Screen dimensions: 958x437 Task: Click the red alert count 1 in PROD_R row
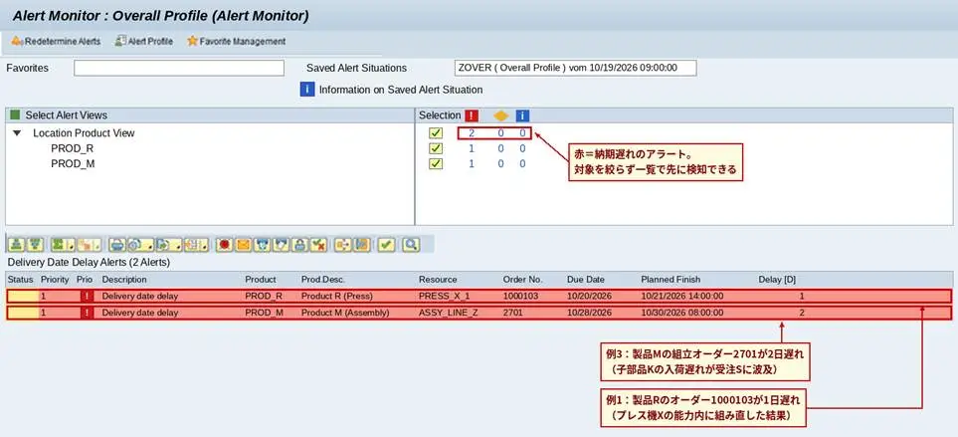pos(472,148)
